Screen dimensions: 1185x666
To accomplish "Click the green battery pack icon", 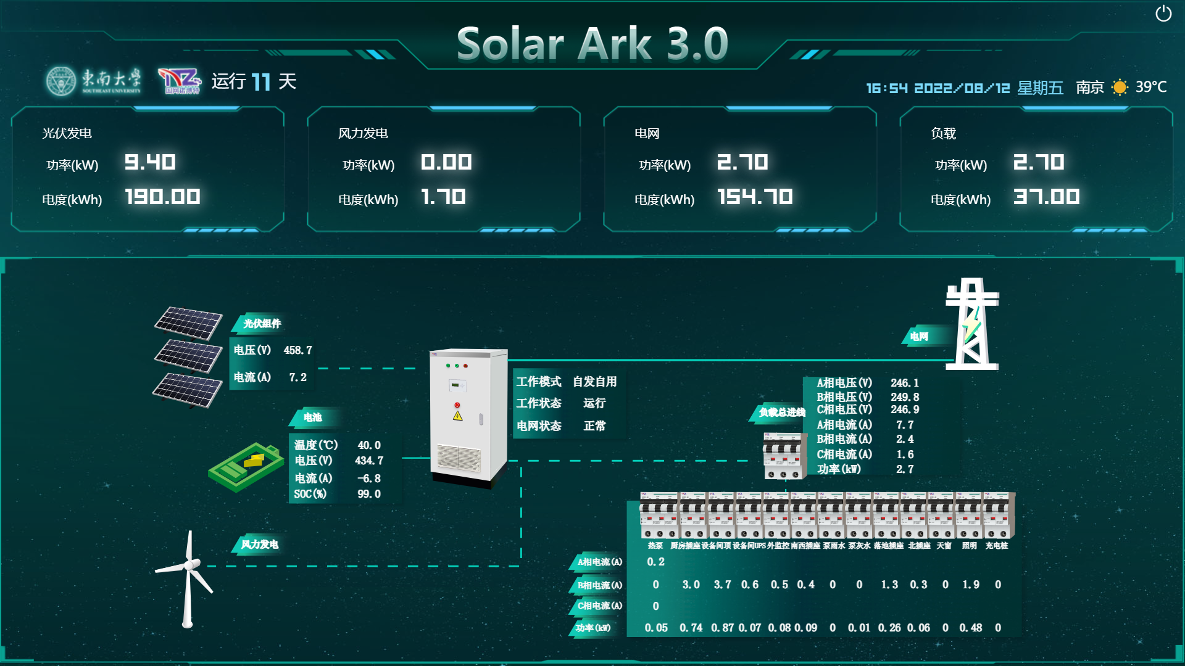I will (245, 467).
